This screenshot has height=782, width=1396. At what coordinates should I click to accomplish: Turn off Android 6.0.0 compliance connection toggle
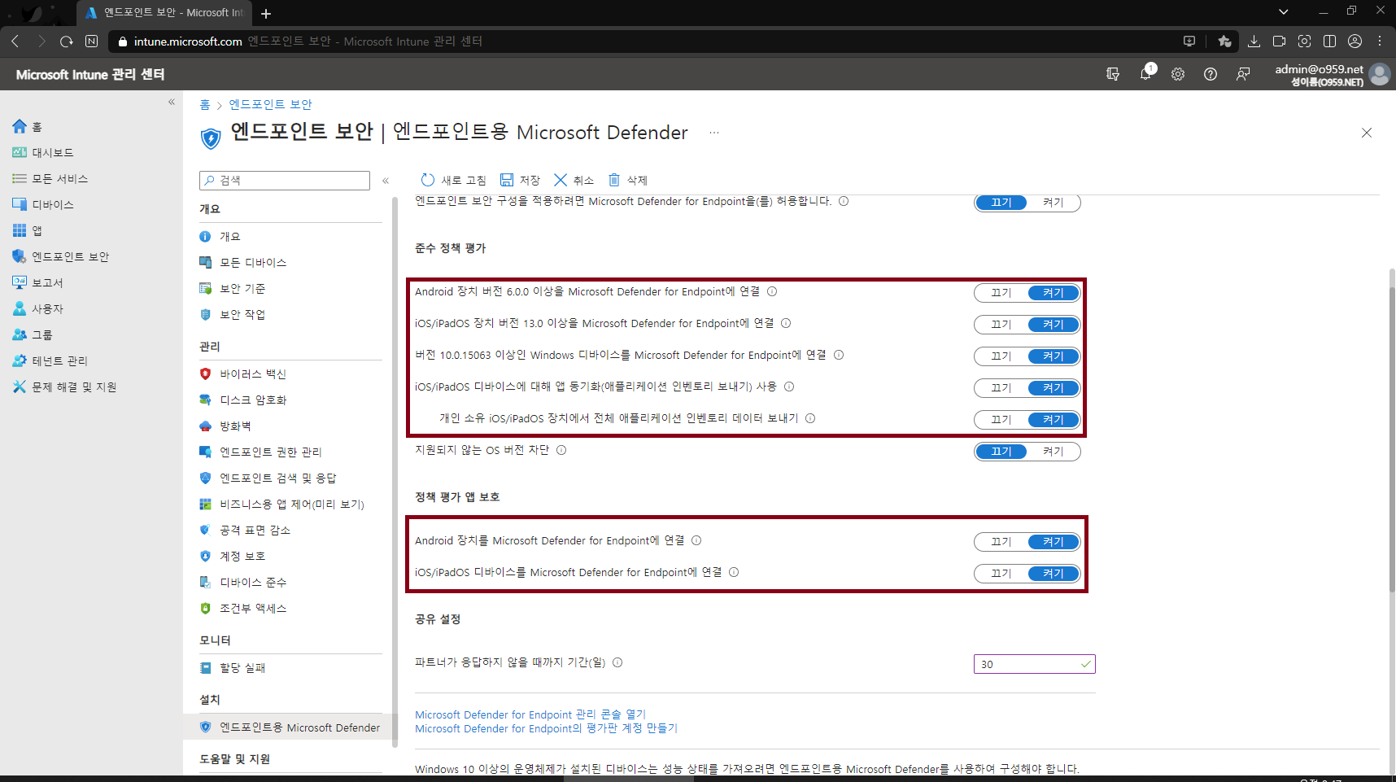[1001, 293]
